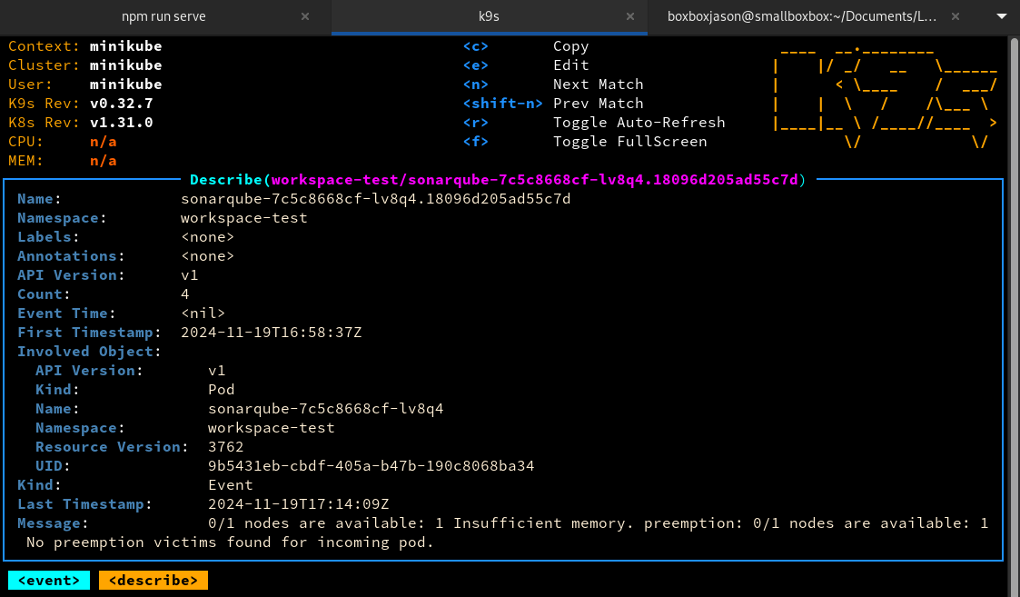Click the <event> breadcrumb
The height and width of the screenshot is (597, 1020).
point(49,580)
